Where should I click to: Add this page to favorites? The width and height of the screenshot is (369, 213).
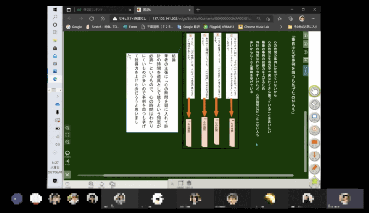pos(268,18)
